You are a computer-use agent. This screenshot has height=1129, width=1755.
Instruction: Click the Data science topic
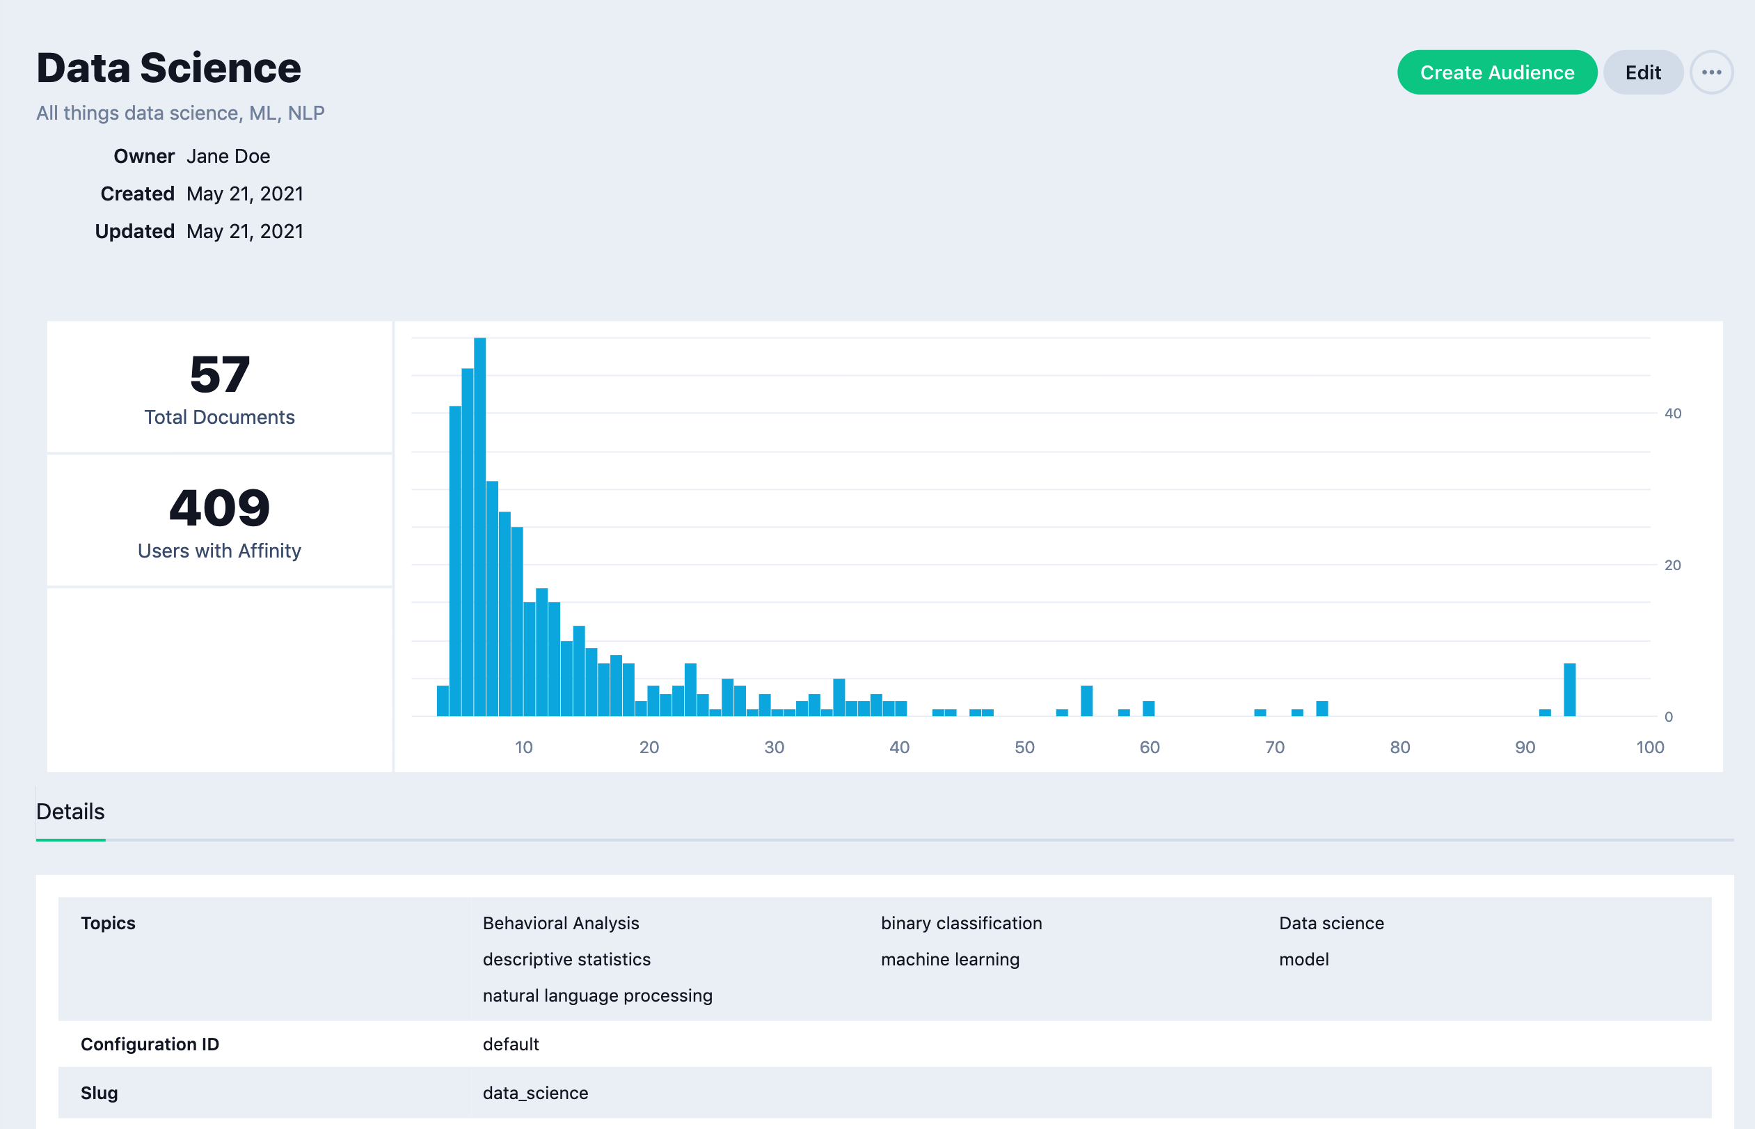pyautogui.click(x=1331, y=923)
